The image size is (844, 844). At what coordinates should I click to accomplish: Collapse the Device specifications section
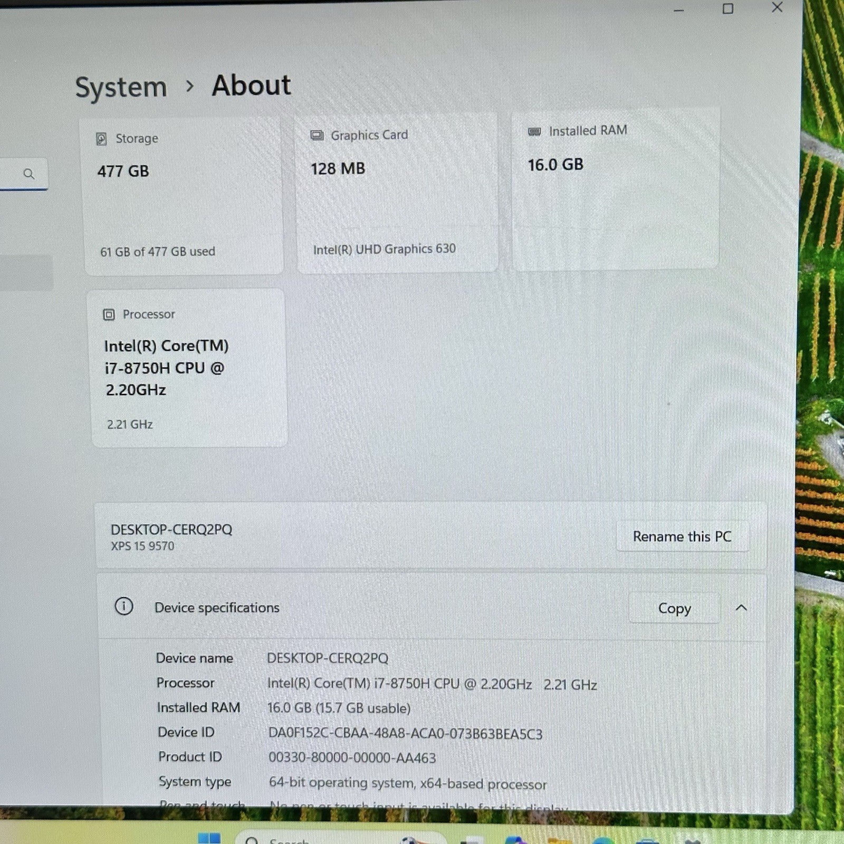click(741, 608)
